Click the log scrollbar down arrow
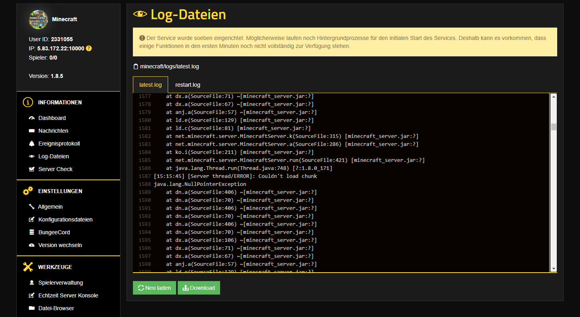 pos(554,269)
